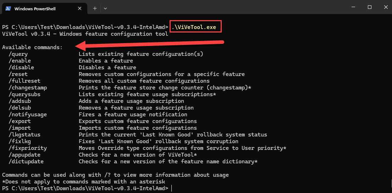
Task: Click the '*Does not apply to commands' note
Action: [83, 182]
